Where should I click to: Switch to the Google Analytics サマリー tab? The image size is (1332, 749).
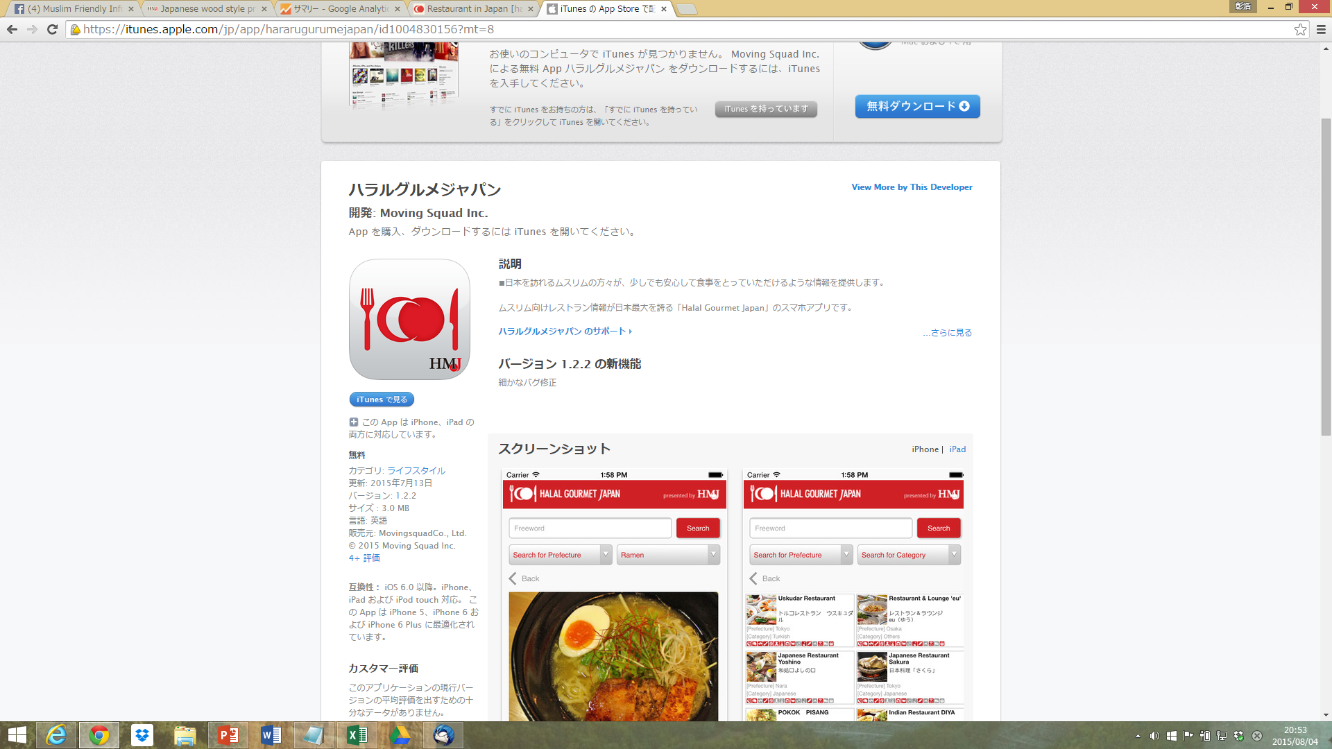[x=333, y=9]
